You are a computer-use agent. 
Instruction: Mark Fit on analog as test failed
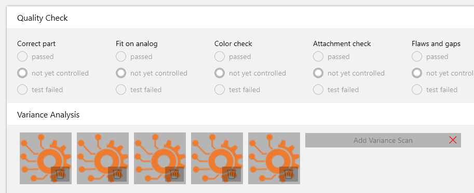[x=121, y=90]
